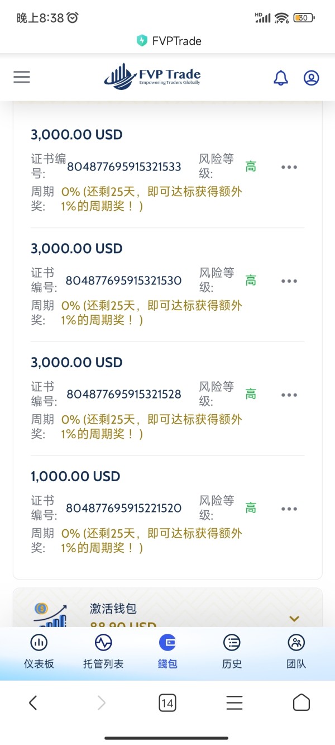
Task: Go to 仪表板 dashboard tab
Action: point(39,651)
